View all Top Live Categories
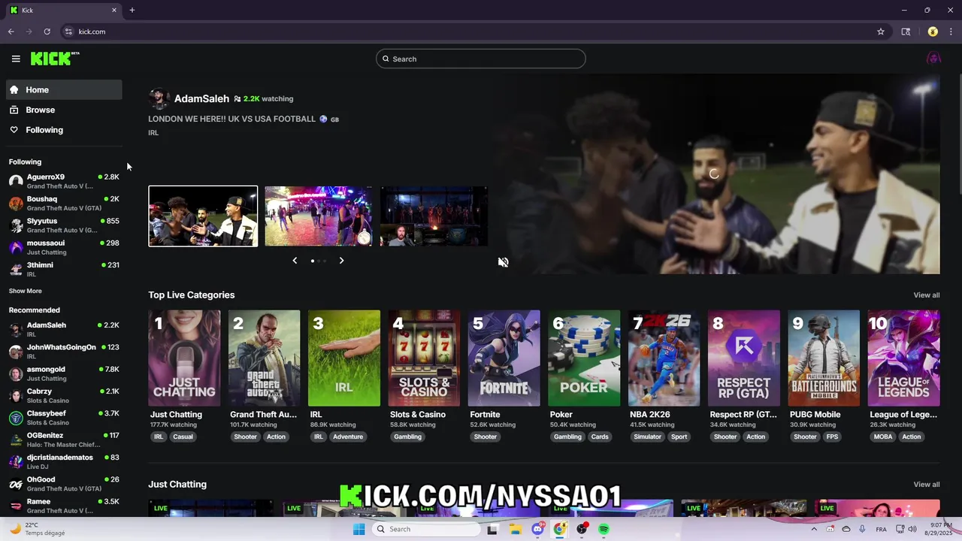 (926, 295)
